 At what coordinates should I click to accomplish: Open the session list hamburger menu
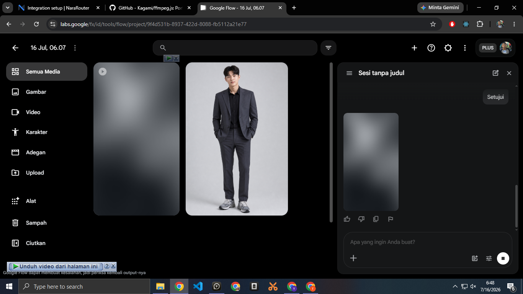[x=349, y=73]
